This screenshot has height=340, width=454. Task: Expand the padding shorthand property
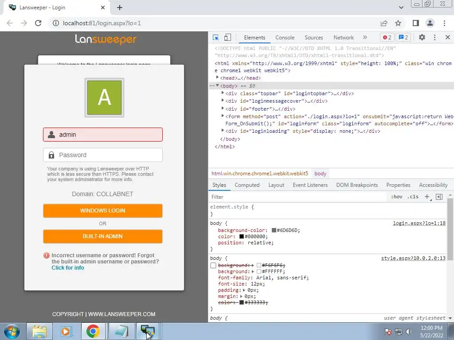244,290
